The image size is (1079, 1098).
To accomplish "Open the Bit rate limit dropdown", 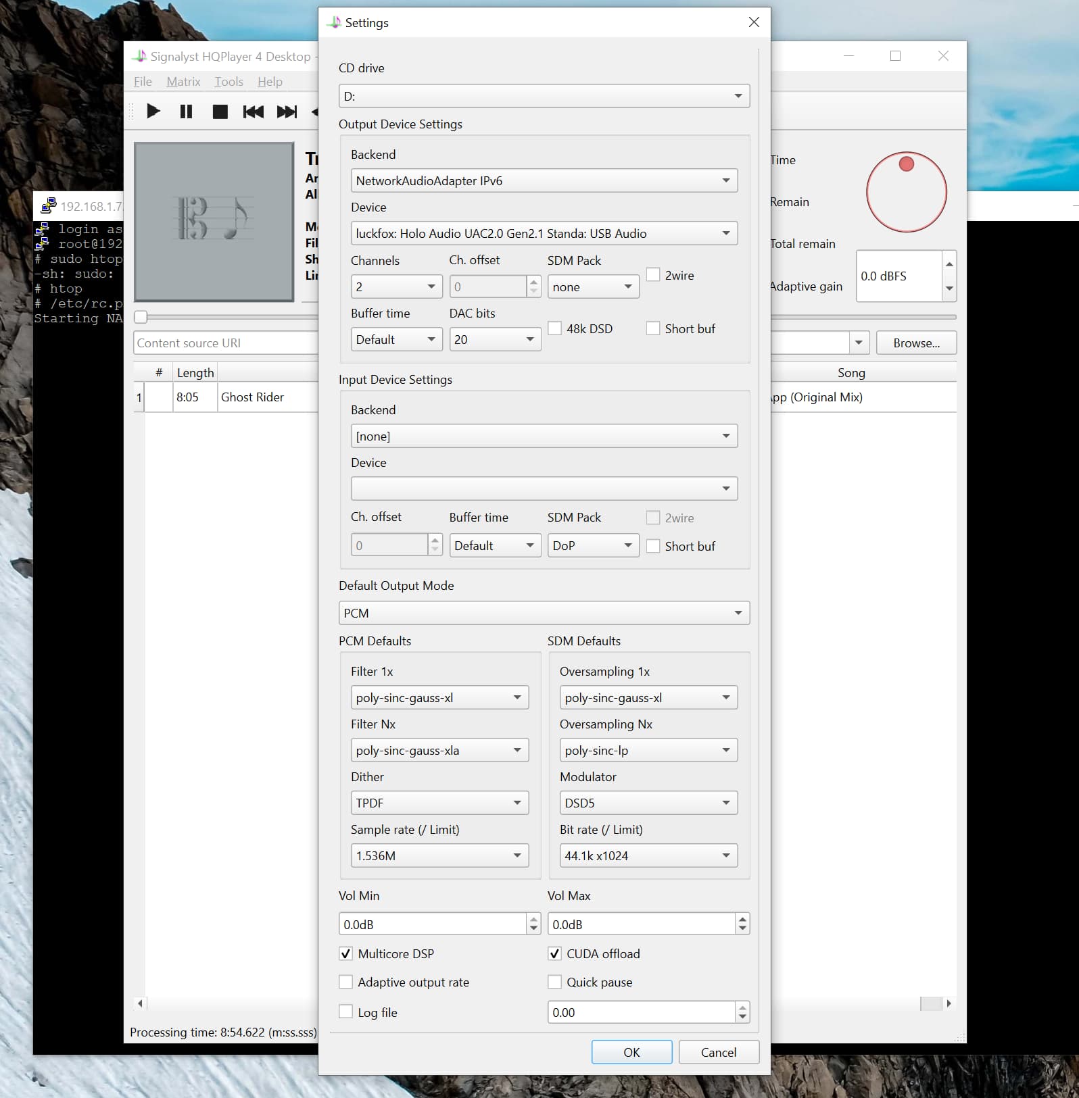I will pyautogui.click(x=648, y=855).
